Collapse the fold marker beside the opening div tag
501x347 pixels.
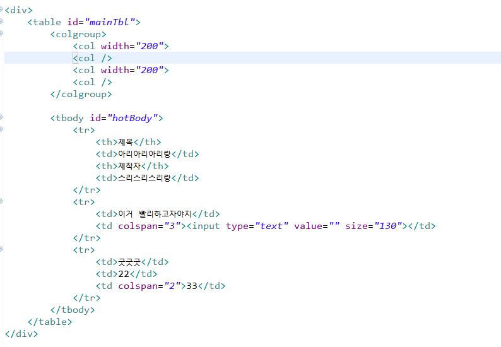pos(1,9)
